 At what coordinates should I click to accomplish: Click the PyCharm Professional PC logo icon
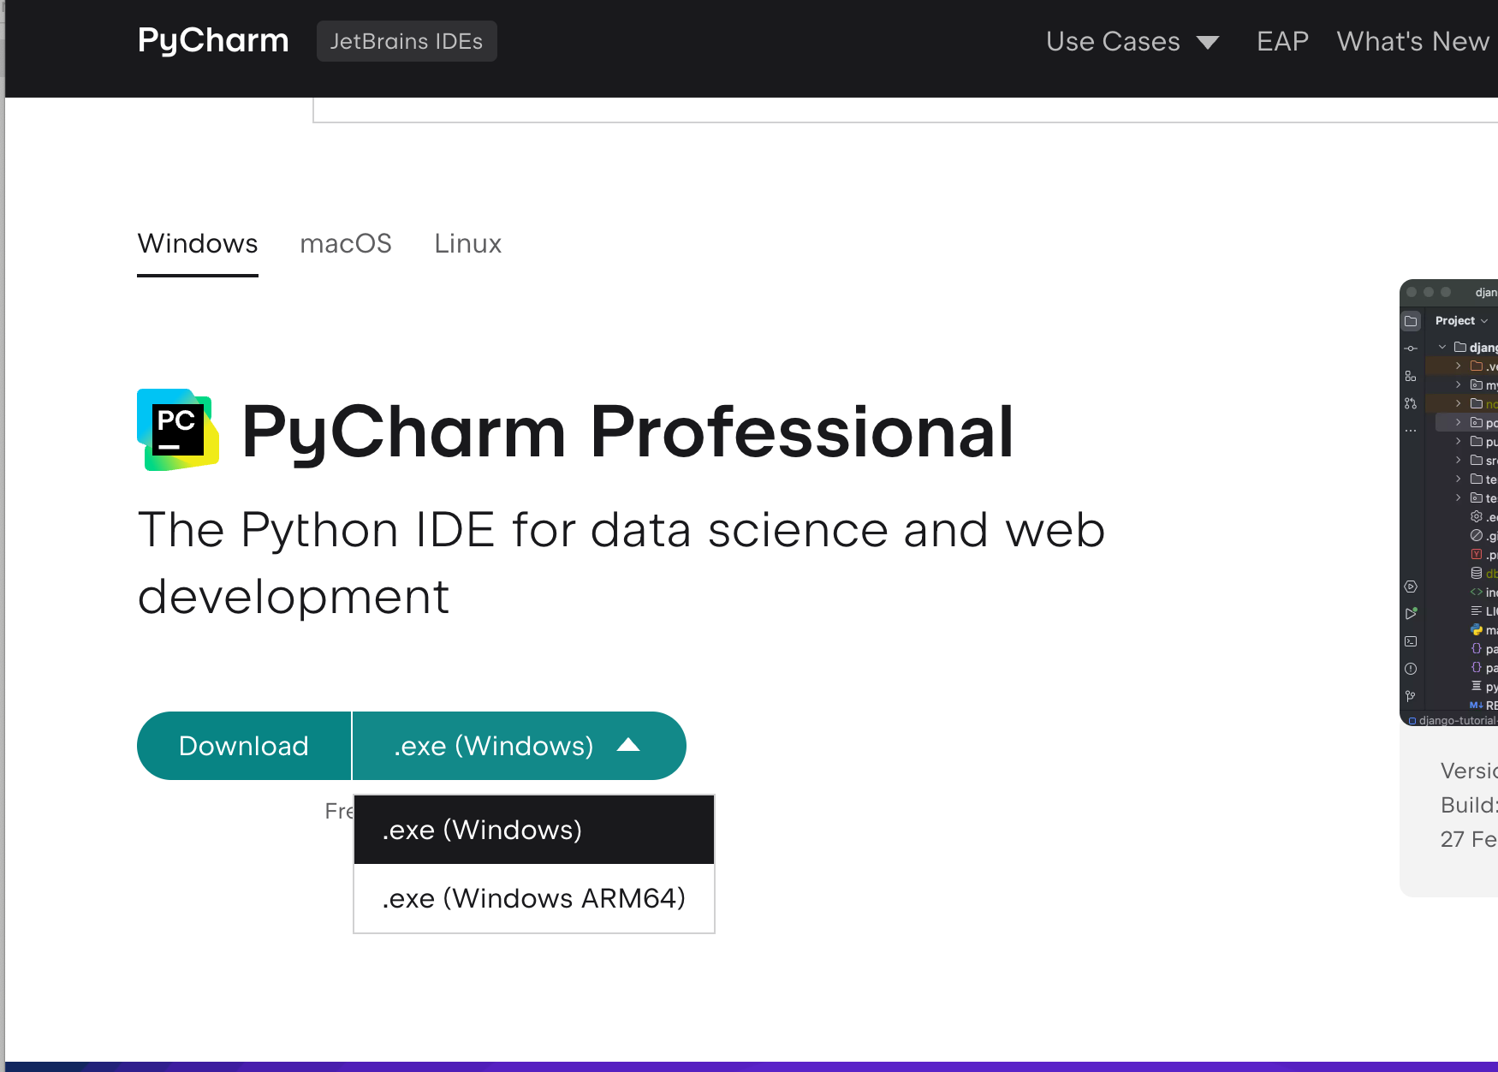point(178,430)
